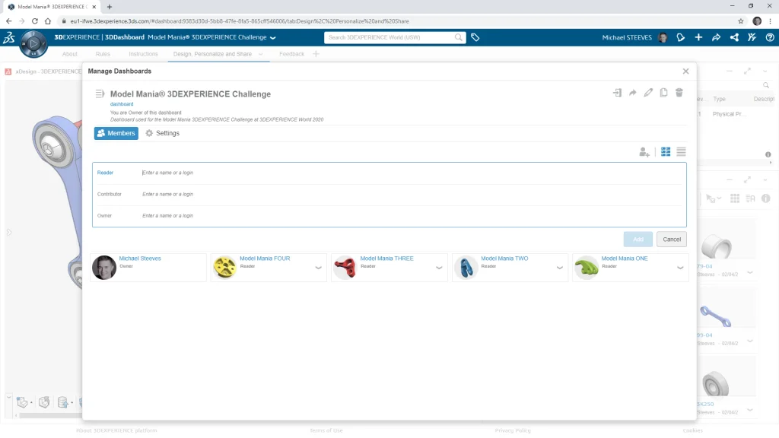Go to the browser home page
The height and width of the screenshot is (438, 779).
coord(48,21)
